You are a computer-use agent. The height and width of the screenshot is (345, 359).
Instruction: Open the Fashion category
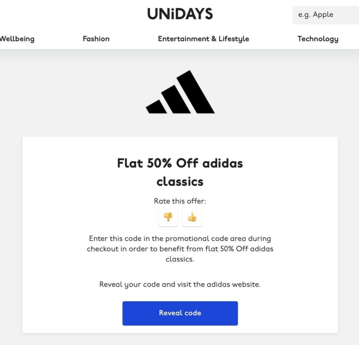pos(96,39)
